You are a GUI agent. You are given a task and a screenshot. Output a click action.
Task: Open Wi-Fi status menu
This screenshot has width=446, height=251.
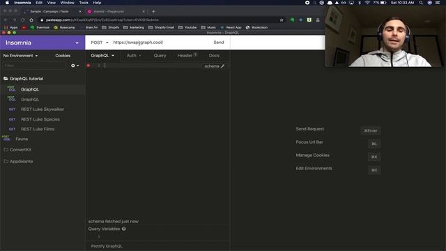click(x=367, y=3)
